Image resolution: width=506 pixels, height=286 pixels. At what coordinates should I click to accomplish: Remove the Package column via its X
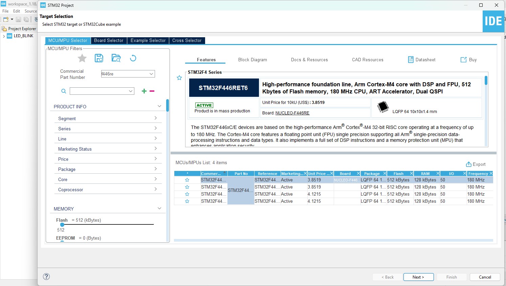(385, 173)
